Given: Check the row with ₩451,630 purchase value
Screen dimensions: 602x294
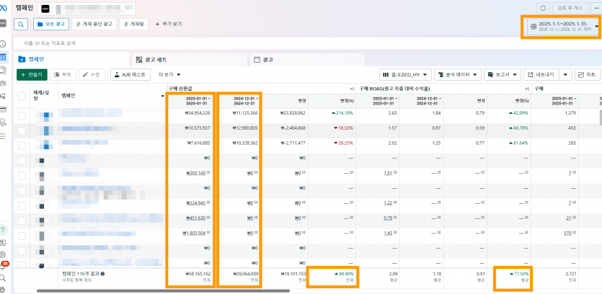Looking at the screenshot, I should coord(22,220).
